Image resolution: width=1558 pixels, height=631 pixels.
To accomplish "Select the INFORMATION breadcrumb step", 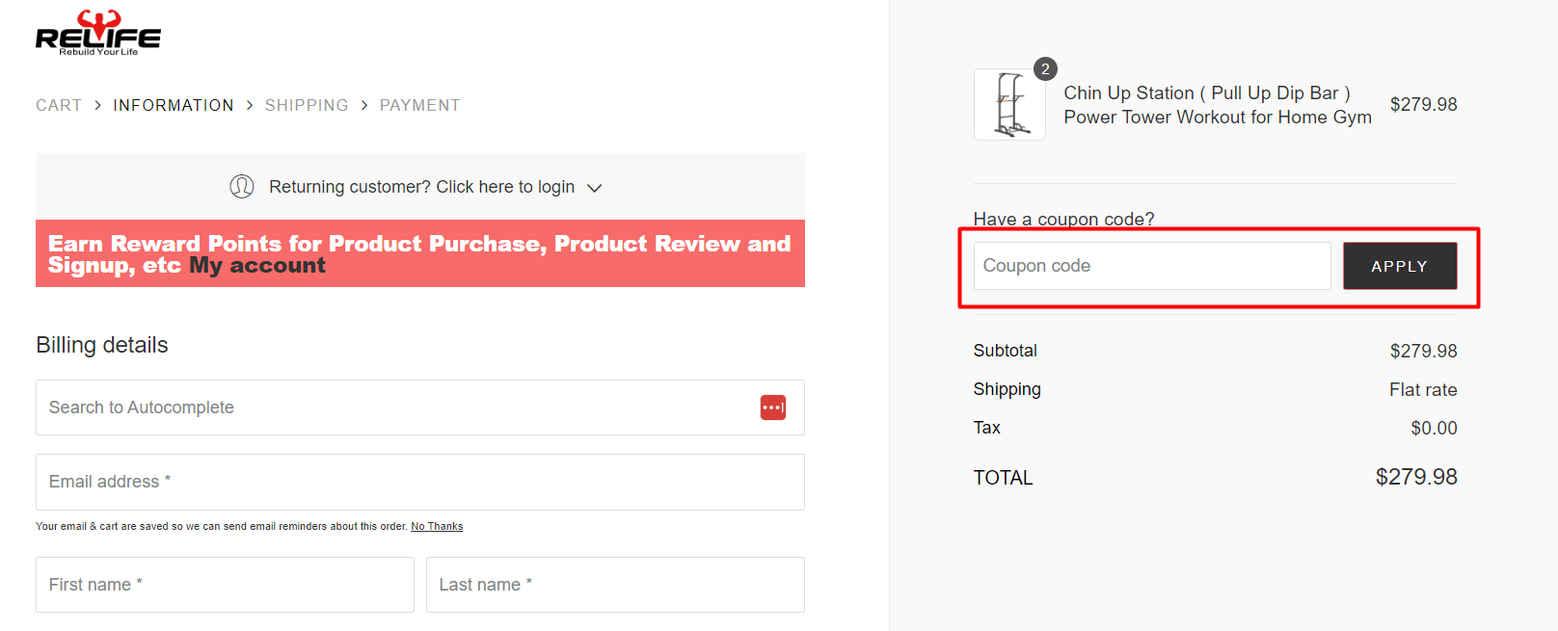I will coord(174,105).
